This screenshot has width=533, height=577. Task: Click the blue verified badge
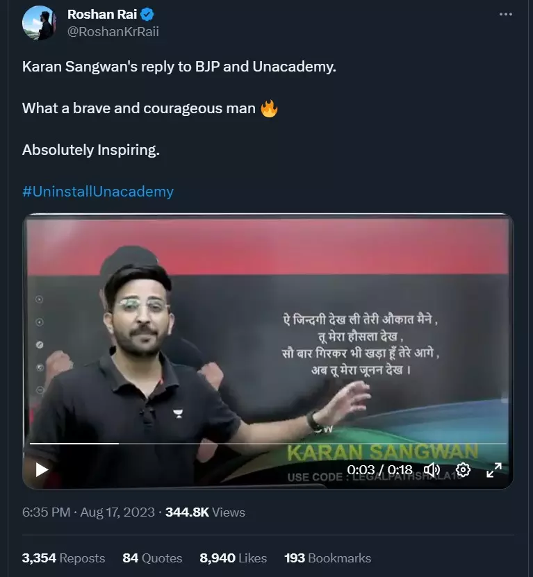147,15
